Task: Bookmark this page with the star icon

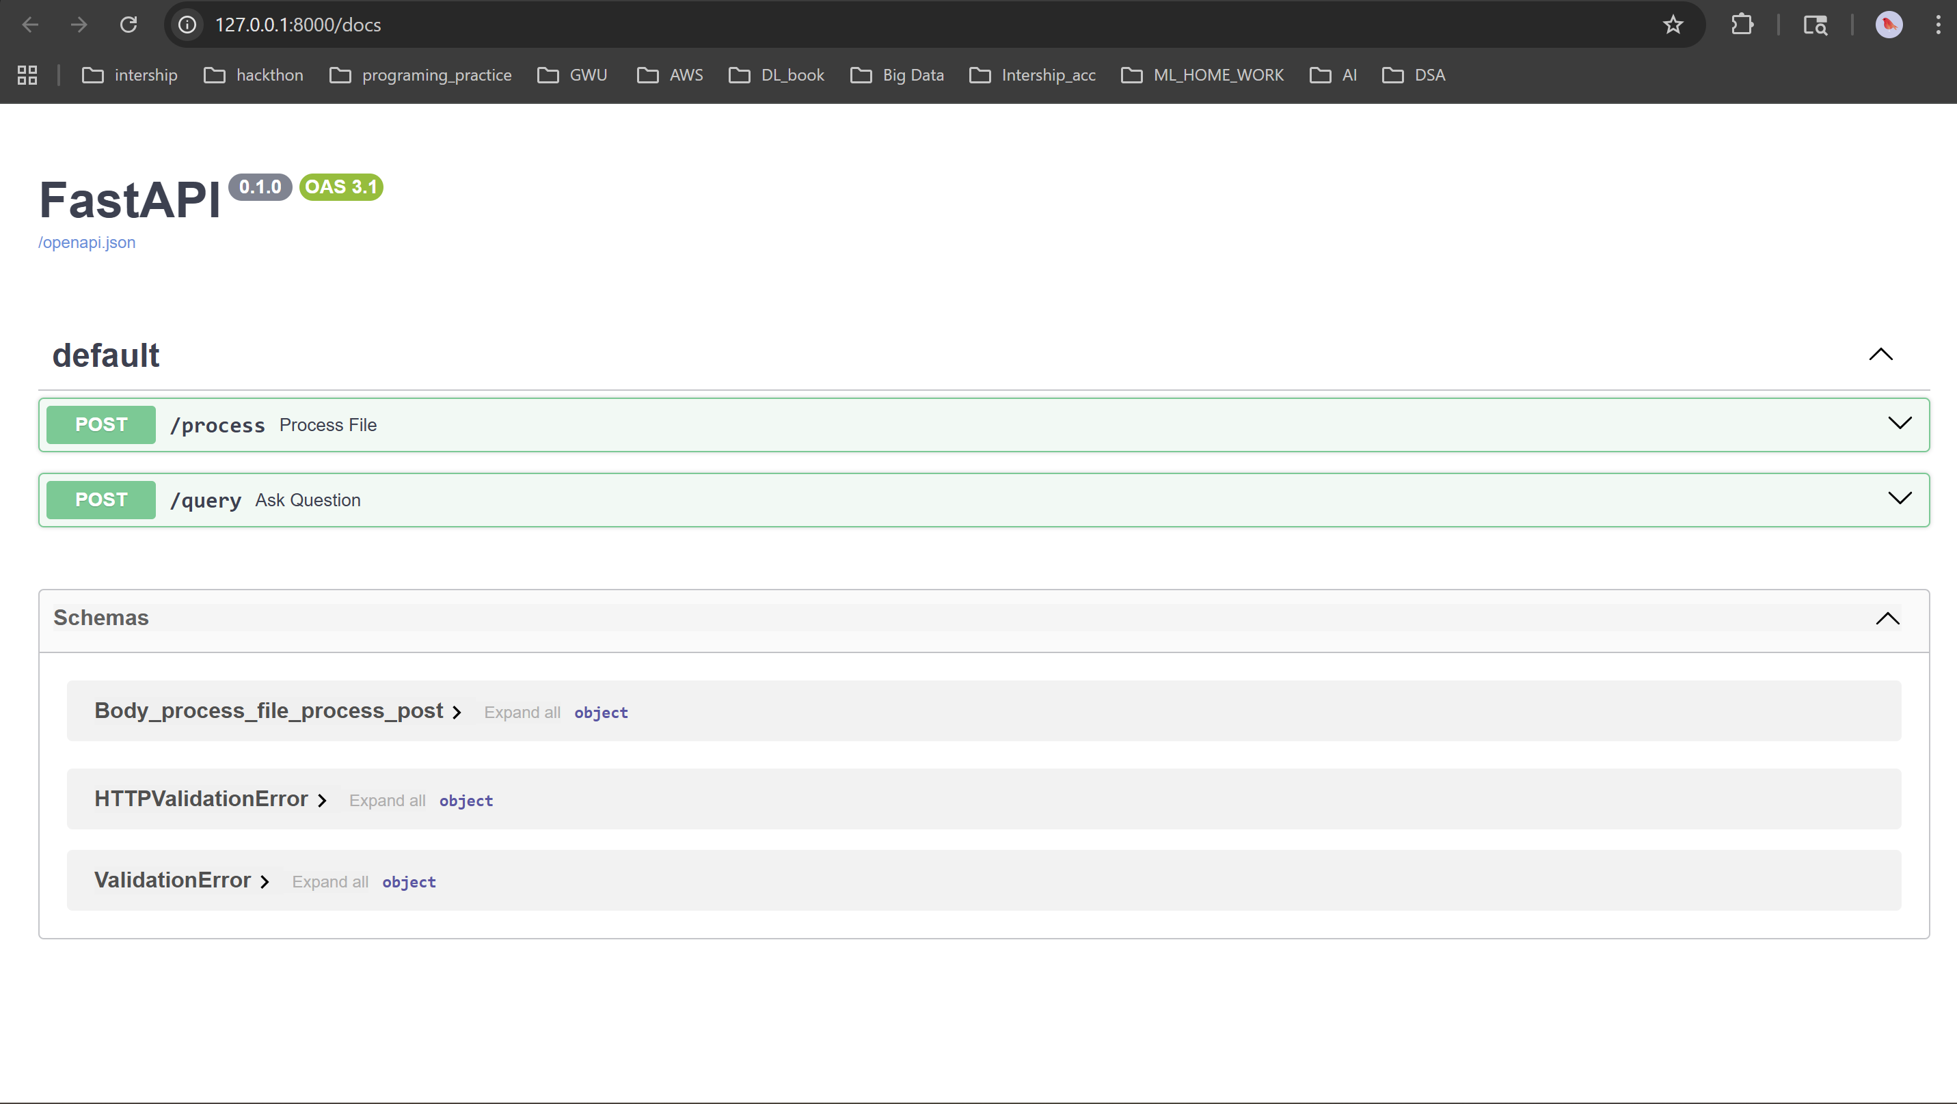Action: coord(1673,25)
